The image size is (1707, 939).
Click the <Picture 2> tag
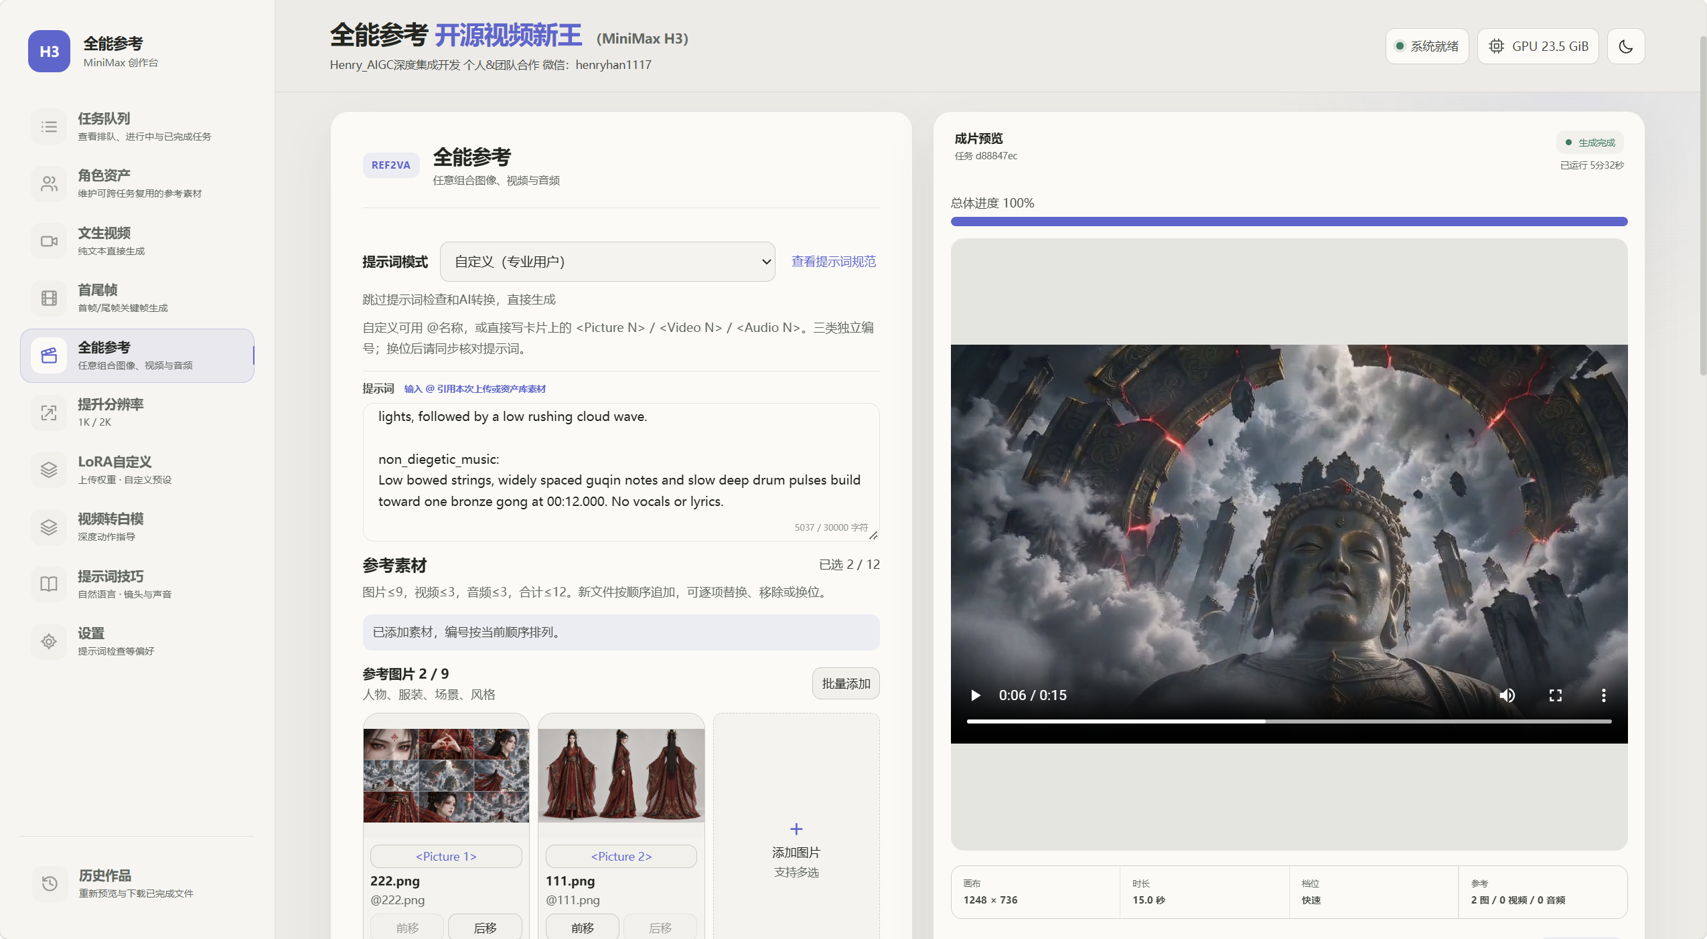click(x=621, y=857)
